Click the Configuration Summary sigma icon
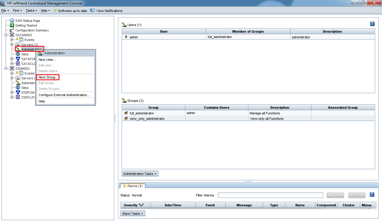382x221 pixels. pyautogui.click(x=12, y=30)
